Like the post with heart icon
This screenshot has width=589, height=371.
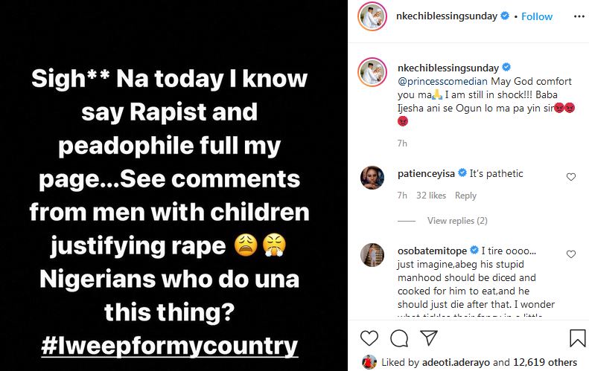pos(369,338)
